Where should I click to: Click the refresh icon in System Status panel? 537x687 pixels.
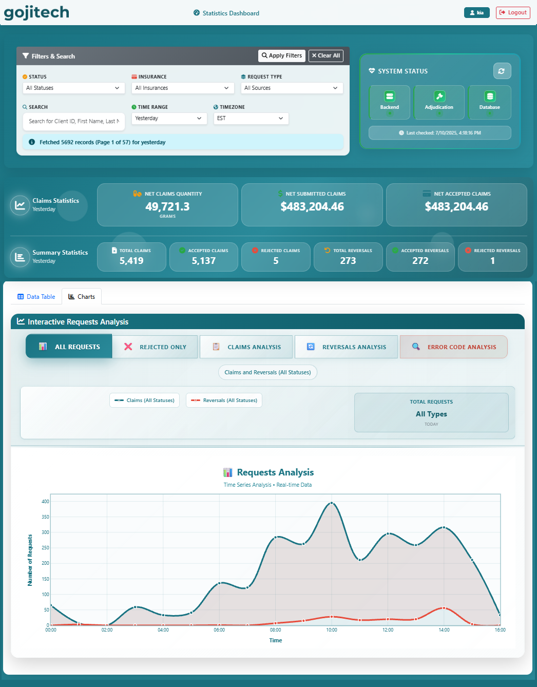(x=502, y=71)
